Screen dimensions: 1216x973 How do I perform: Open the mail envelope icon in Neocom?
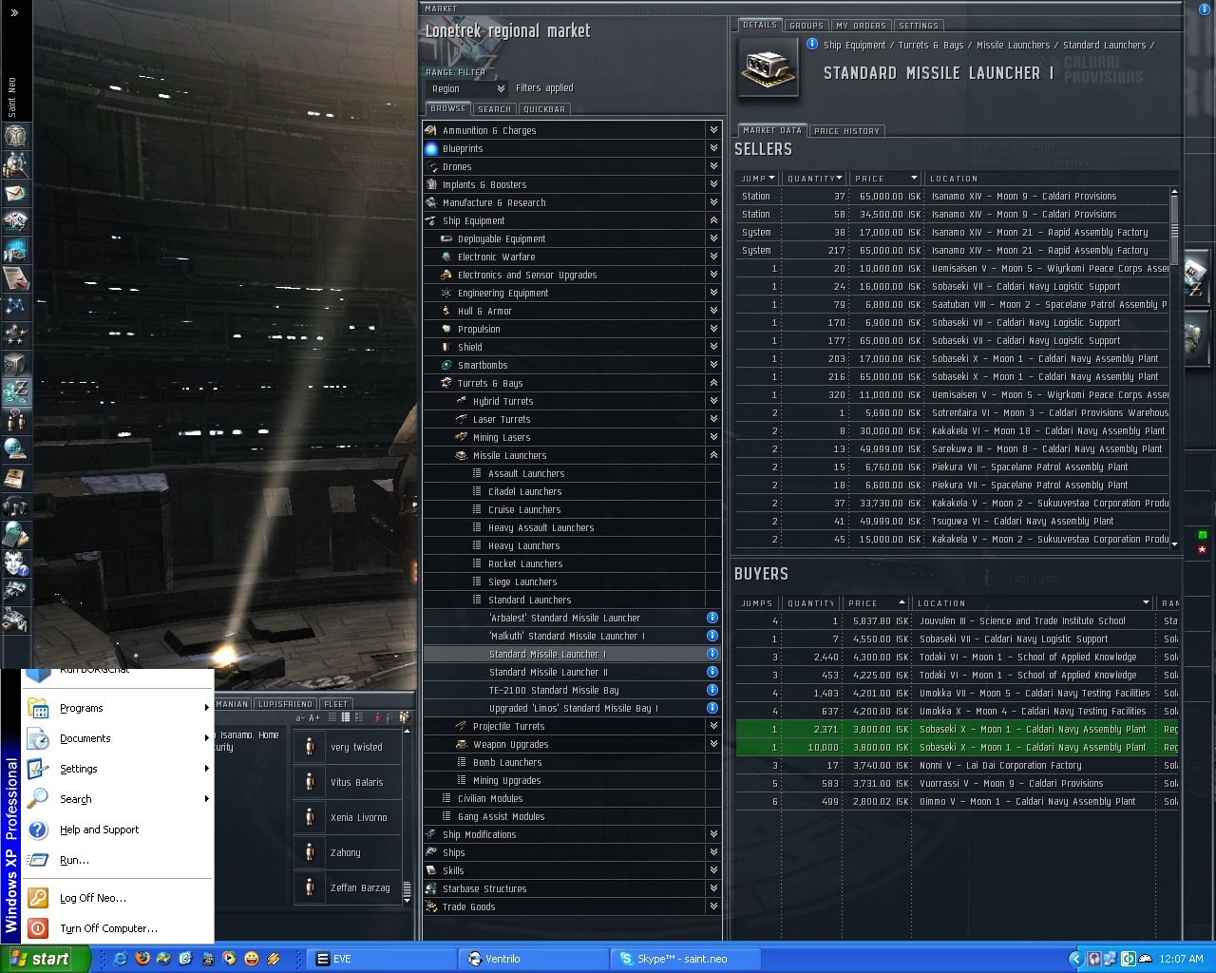pyautogui.click(x=15, y=193)
